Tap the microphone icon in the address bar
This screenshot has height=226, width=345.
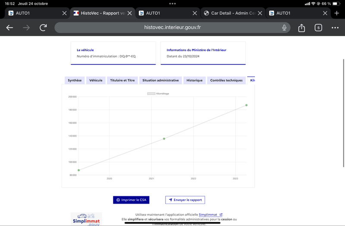284,28
